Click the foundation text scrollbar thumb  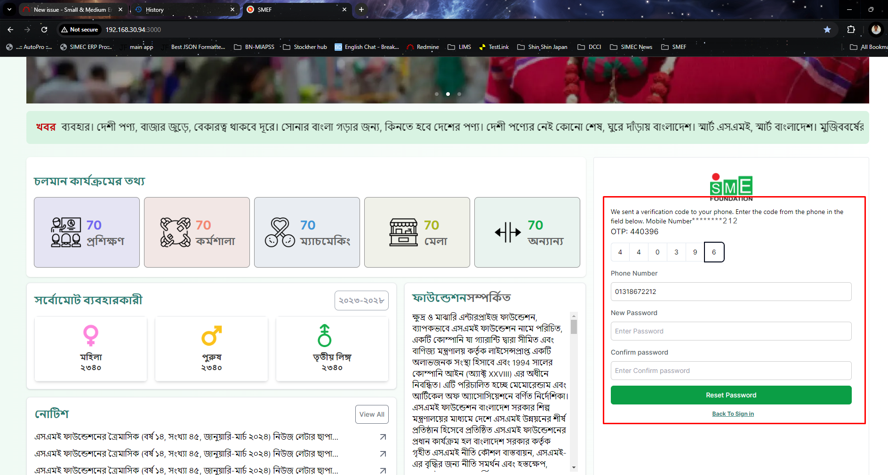click(x=574, y=326)
